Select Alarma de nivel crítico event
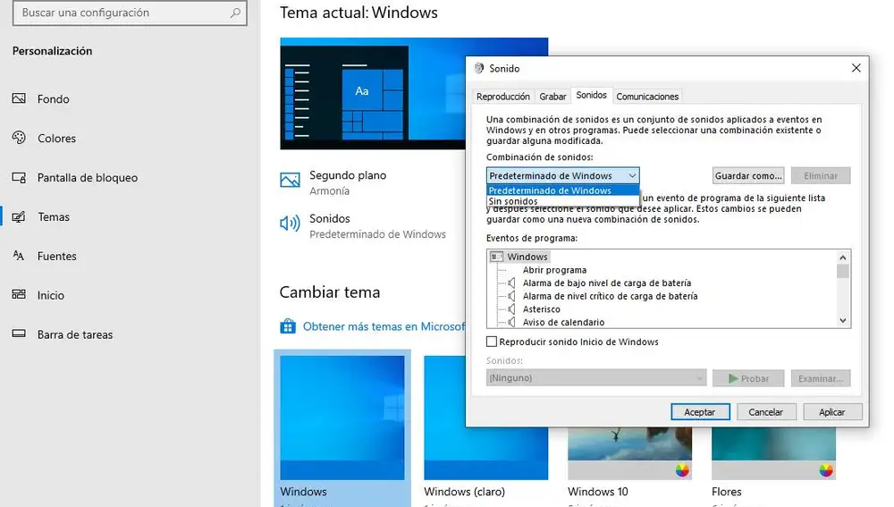 coord(610,296)
